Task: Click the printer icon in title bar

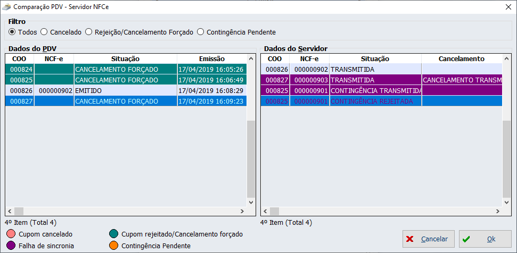Action: coord(6,7)
